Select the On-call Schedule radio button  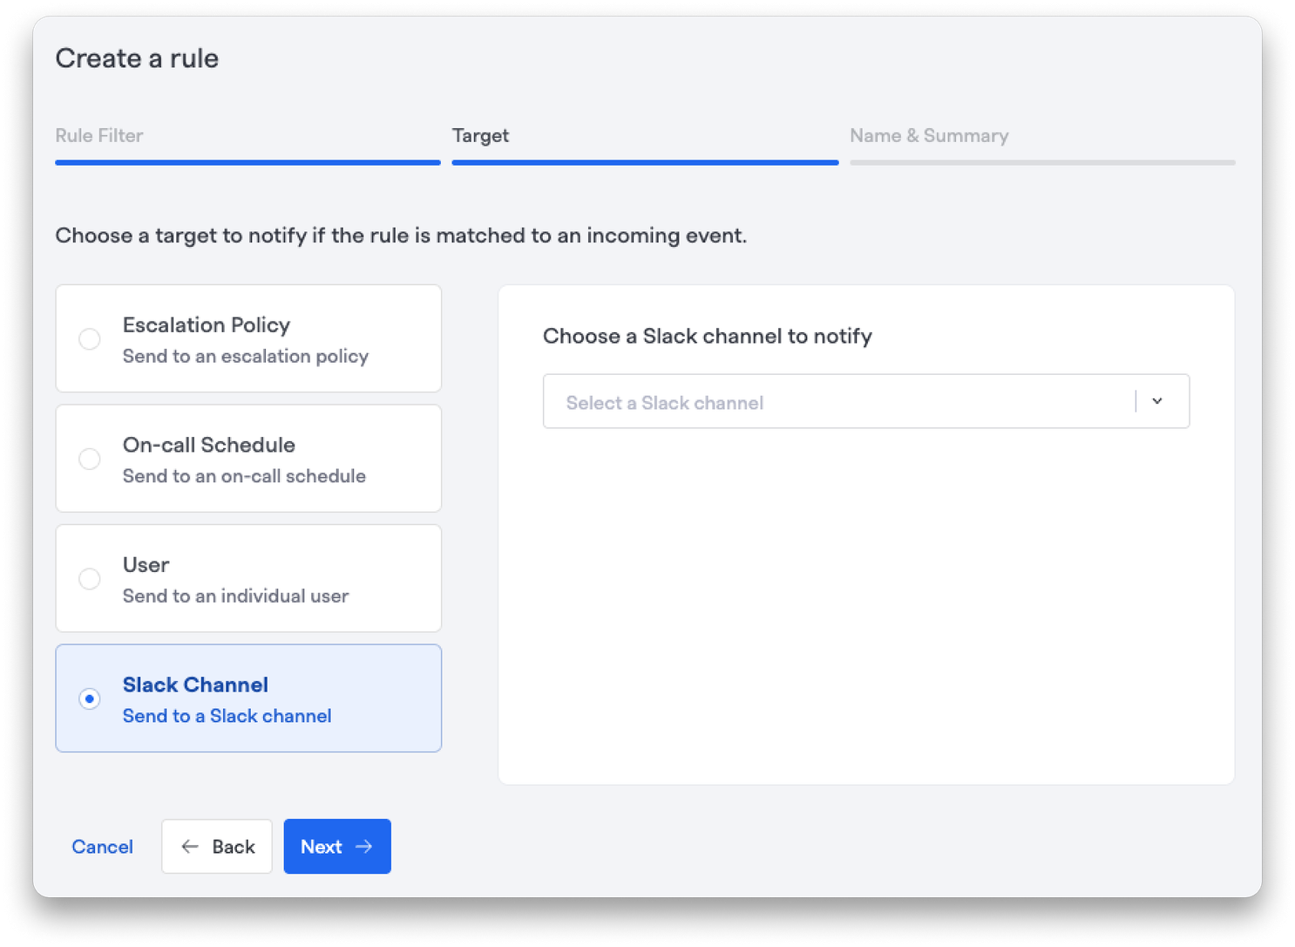click(89, 459)
